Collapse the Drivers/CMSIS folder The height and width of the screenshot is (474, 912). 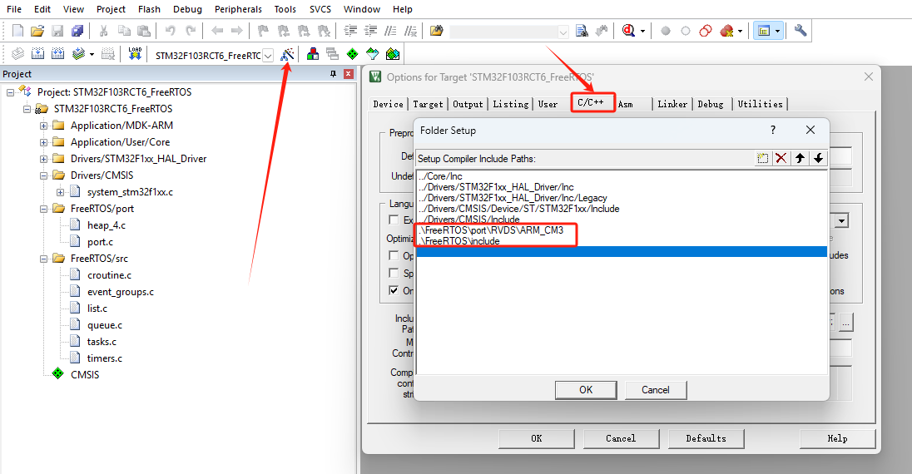(x=43, y=175)
